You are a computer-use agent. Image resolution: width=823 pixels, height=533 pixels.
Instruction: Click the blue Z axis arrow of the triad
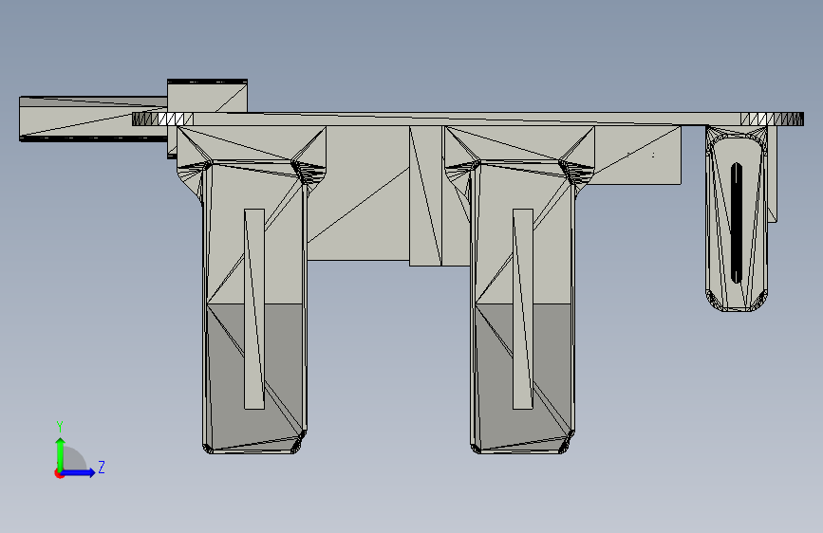tap(78, 472)
